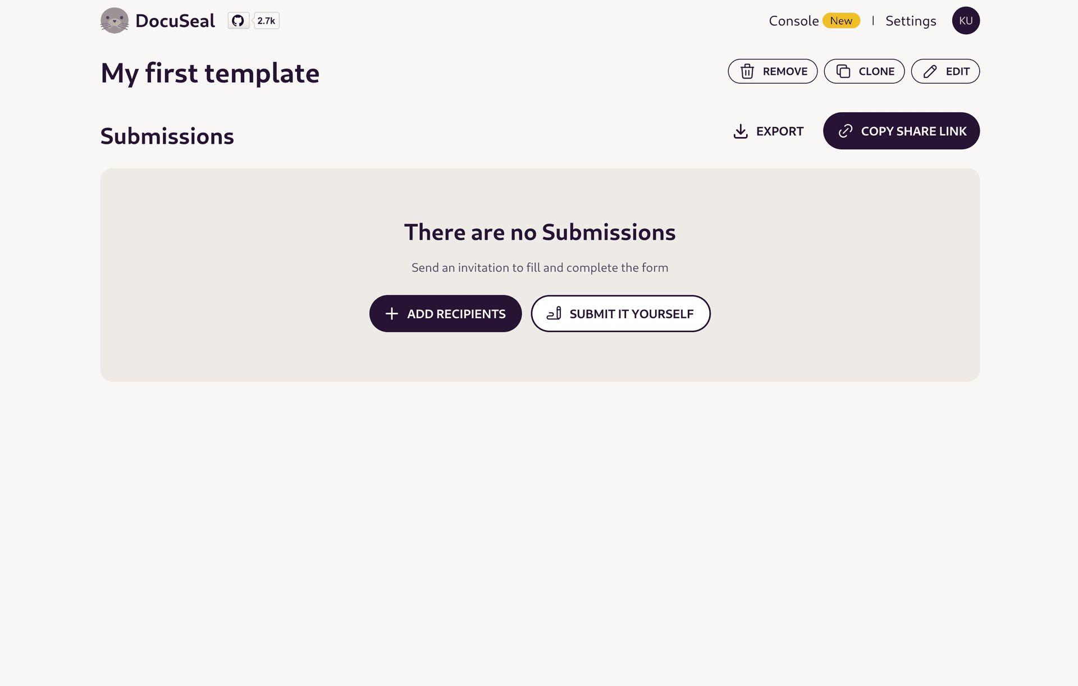This screenshot has height=686, width=1078.
Task: Click the DocuSeal seal logo icon
Action: pos(115,21)
